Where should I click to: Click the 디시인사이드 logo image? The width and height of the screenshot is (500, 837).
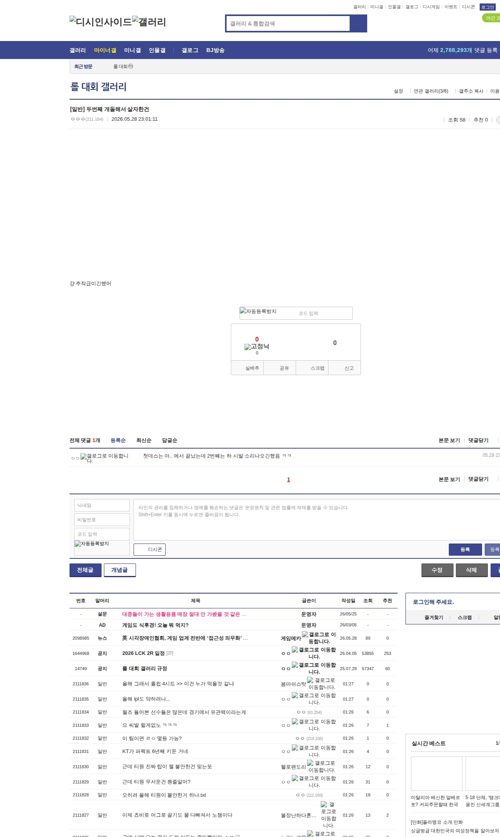[100, 21]
